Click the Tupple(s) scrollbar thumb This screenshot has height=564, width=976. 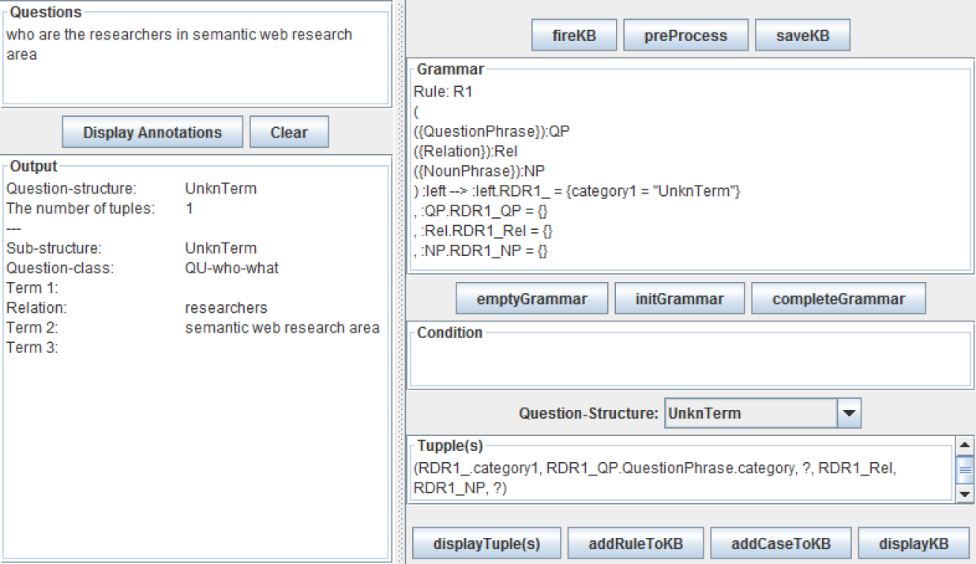tap(965, 469)
